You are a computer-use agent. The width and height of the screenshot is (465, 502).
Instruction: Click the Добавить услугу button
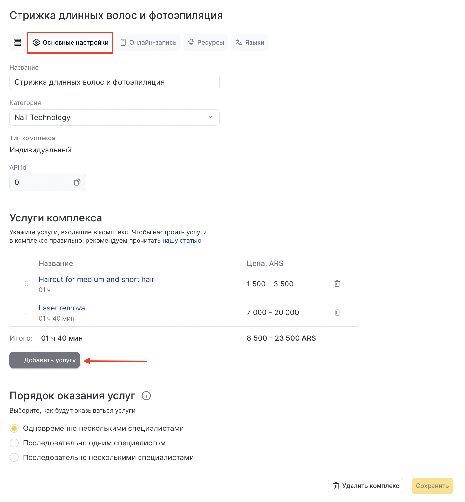click(45, 360)
